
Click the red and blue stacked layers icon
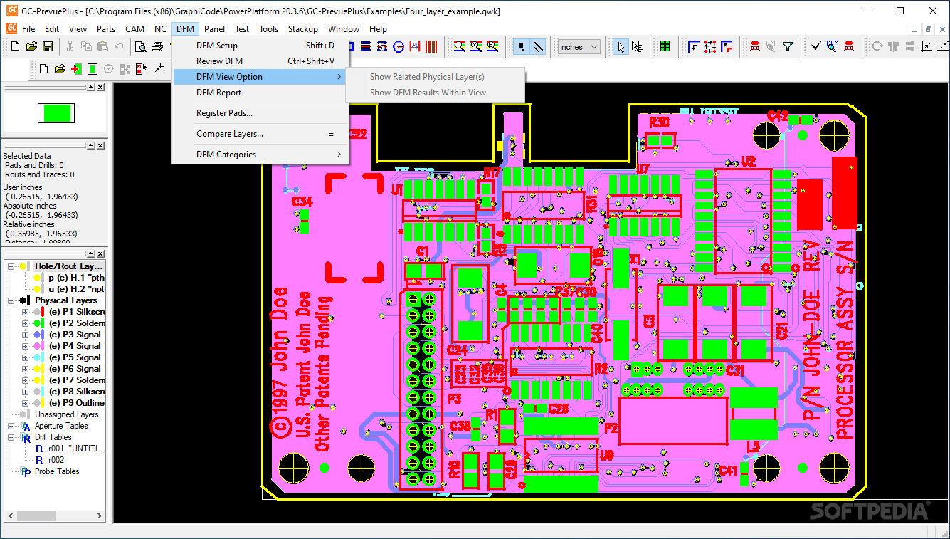(x=365, y=47)
